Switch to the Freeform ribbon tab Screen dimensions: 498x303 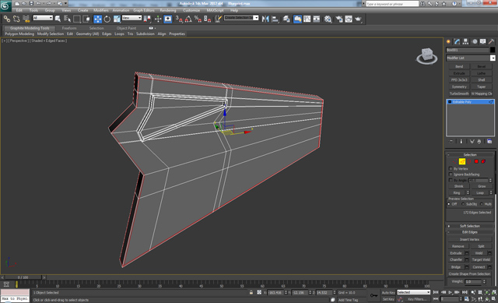(69, 28)
